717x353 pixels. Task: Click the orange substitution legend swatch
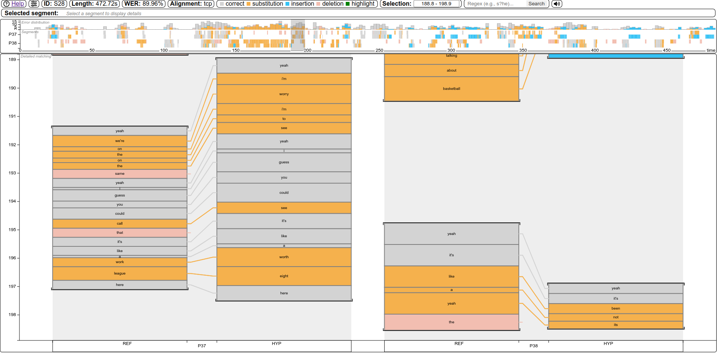(x=249, y=4)
